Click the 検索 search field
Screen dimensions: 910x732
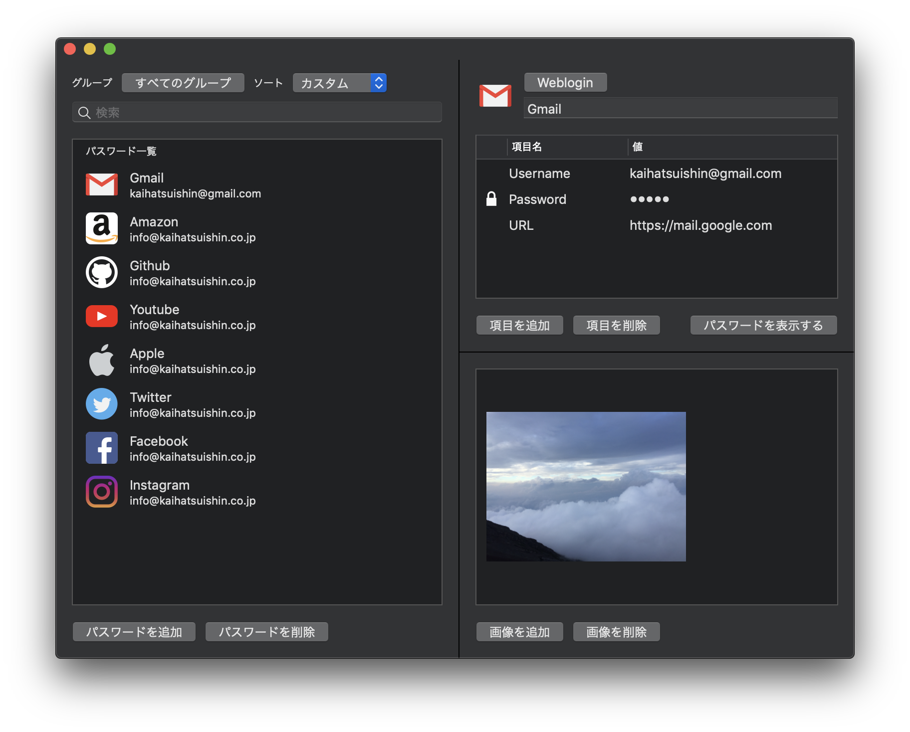click(x=257, y=112)
